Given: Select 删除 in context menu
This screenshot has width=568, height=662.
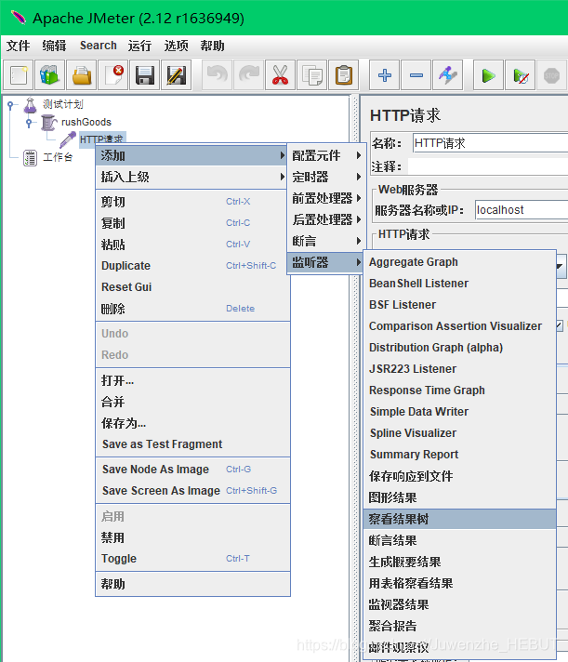Looking at the screenshot, I should (x=192, y=309).
